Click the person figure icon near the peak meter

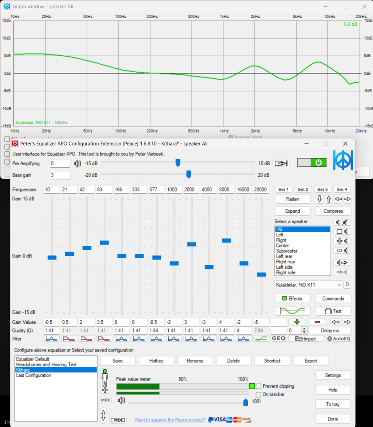point(105,381)
